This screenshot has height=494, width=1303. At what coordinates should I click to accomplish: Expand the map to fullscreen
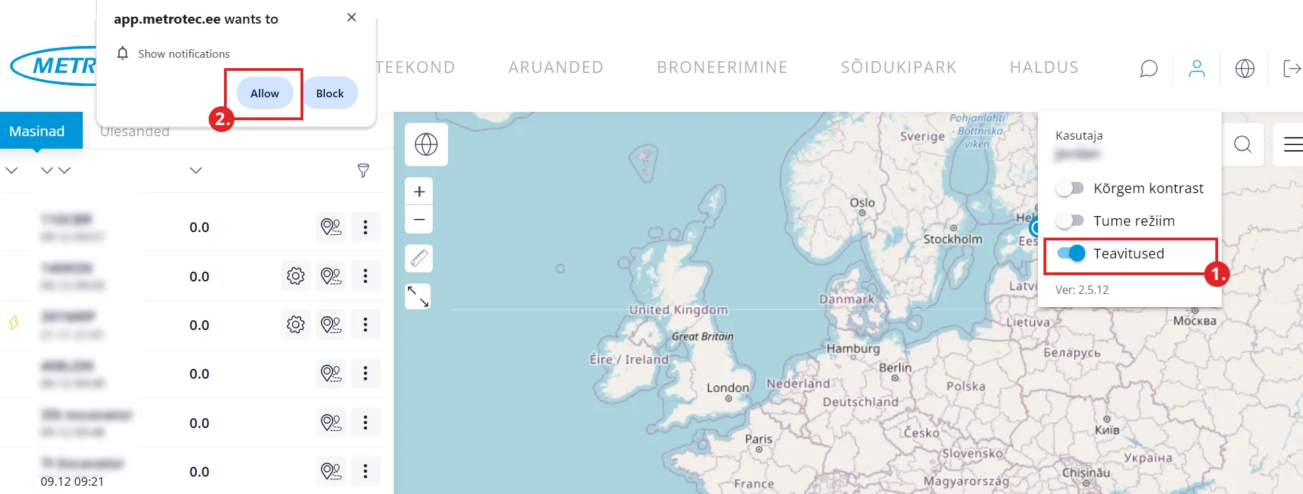(418, 297)
